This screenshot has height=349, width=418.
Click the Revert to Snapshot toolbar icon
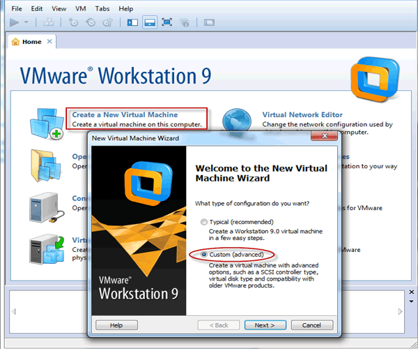point(91,22)
